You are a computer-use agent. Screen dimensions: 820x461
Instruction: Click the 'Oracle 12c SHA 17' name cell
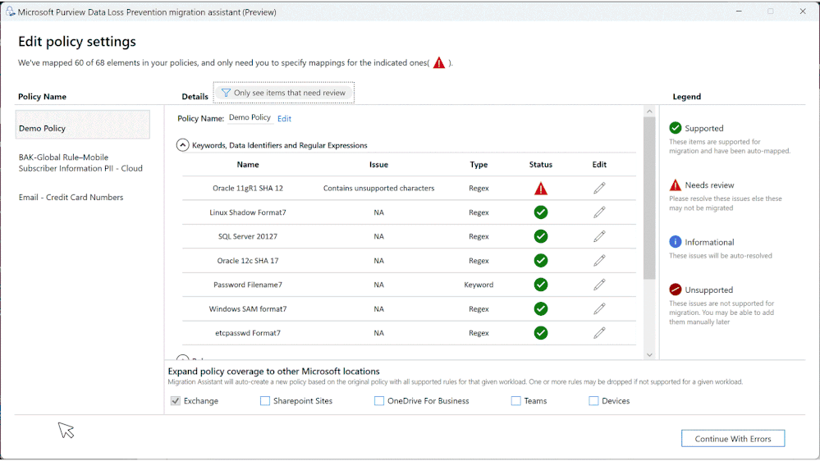248,260
